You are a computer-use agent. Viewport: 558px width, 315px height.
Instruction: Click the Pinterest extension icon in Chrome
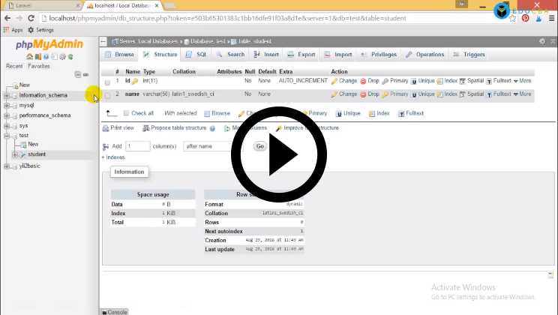(x=526, y=18)
